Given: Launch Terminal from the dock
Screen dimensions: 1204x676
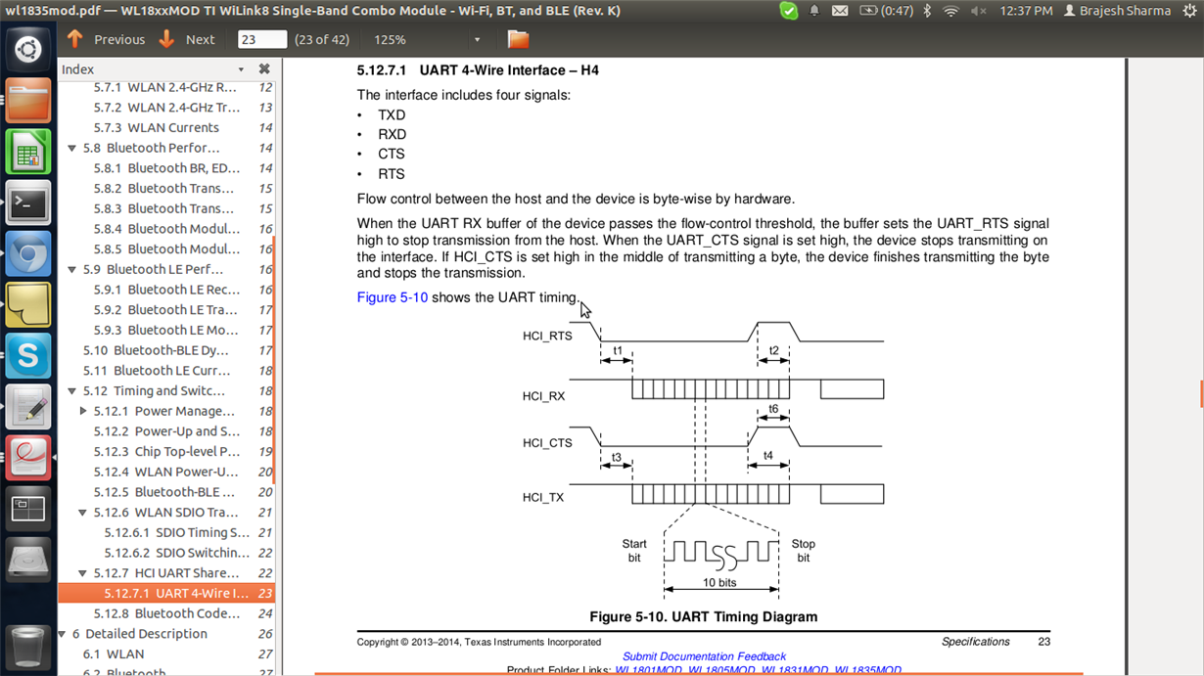Looking at the screenshot, I should pyautogui.click(x=28, y=203).
